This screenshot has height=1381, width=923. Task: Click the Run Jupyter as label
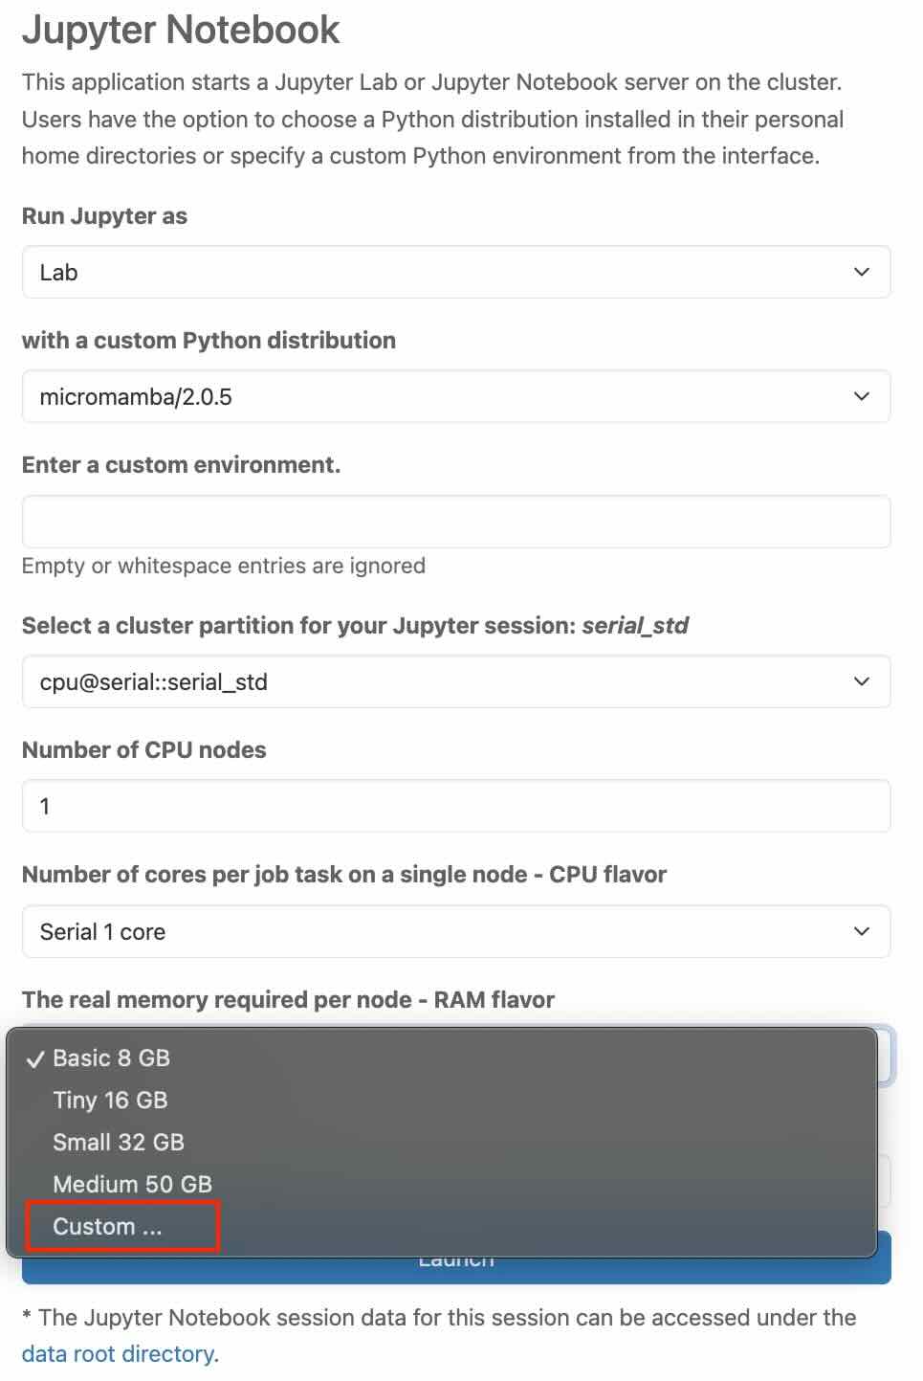[x=104, y=216]
